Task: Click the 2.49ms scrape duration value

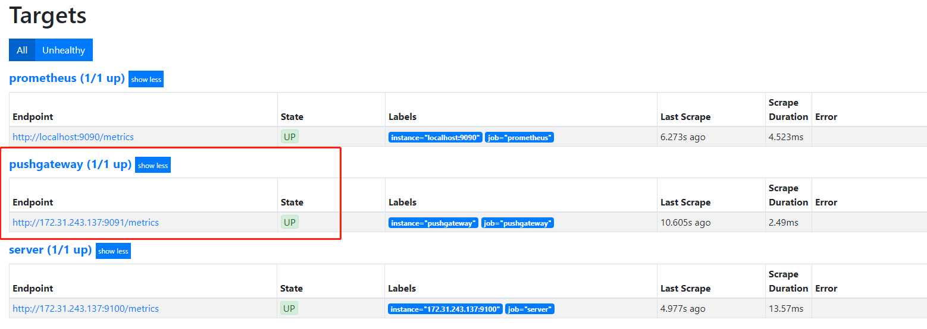Action: (x=784, y=223)
